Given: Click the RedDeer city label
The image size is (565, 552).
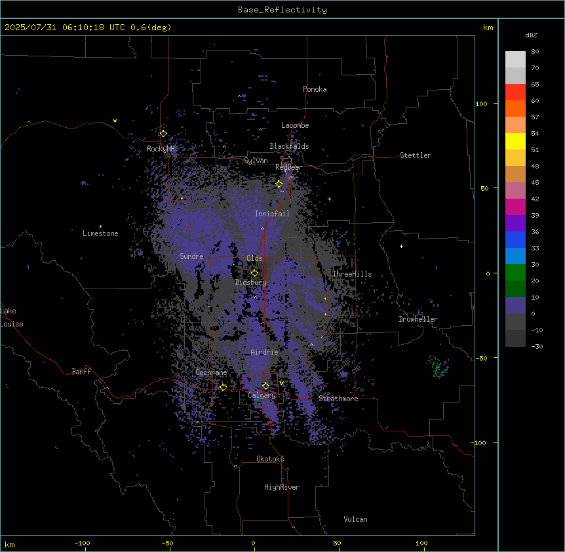Looking at the screenshot, I should [x=288, y=167].
